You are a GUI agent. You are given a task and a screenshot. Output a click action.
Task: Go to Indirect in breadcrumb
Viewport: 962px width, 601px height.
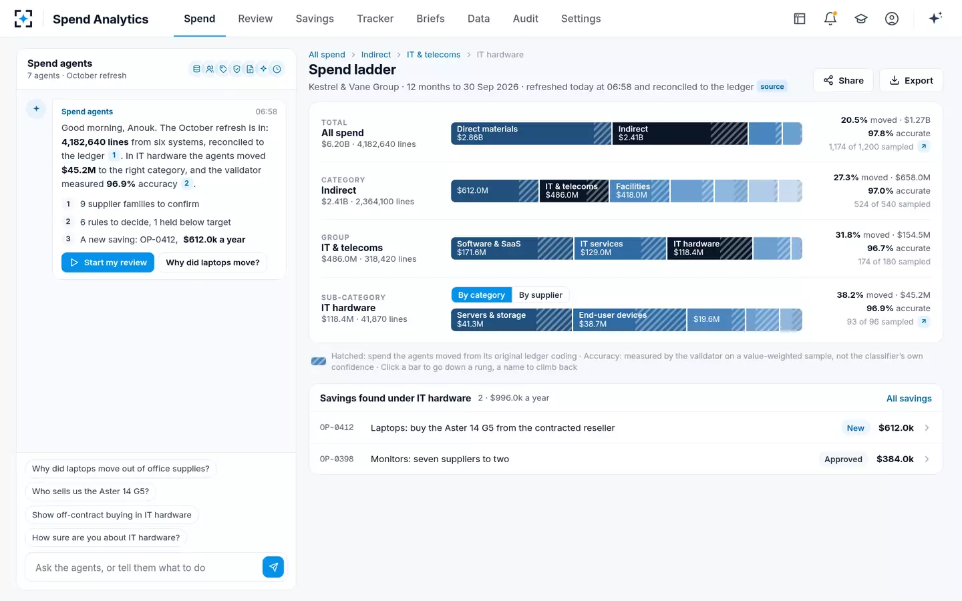[376, 55]
